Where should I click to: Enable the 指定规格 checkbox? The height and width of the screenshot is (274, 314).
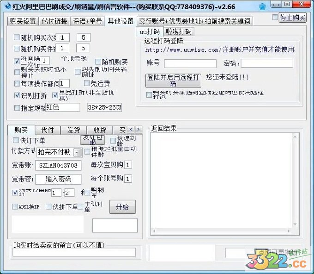pyautogui.click(x=17, y=108)
